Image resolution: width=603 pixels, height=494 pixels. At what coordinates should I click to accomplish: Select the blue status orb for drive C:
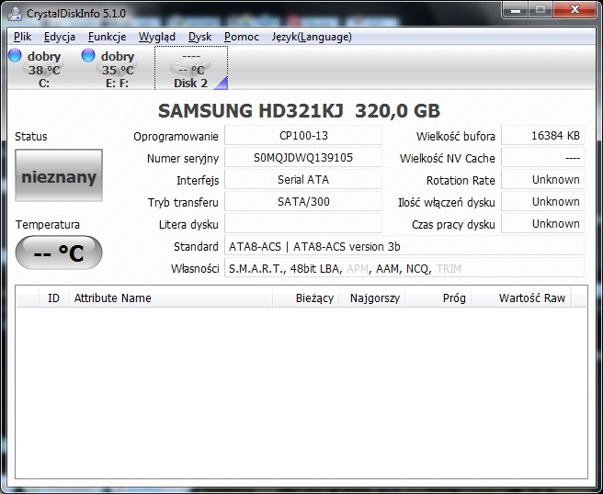click(x=15, y=55)
